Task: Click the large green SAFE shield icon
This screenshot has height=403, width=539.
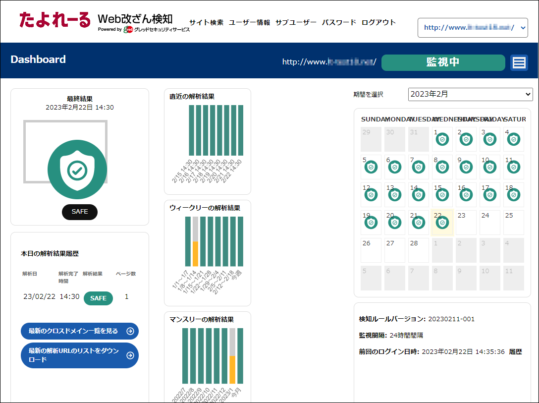Action: tap(77, 170)
